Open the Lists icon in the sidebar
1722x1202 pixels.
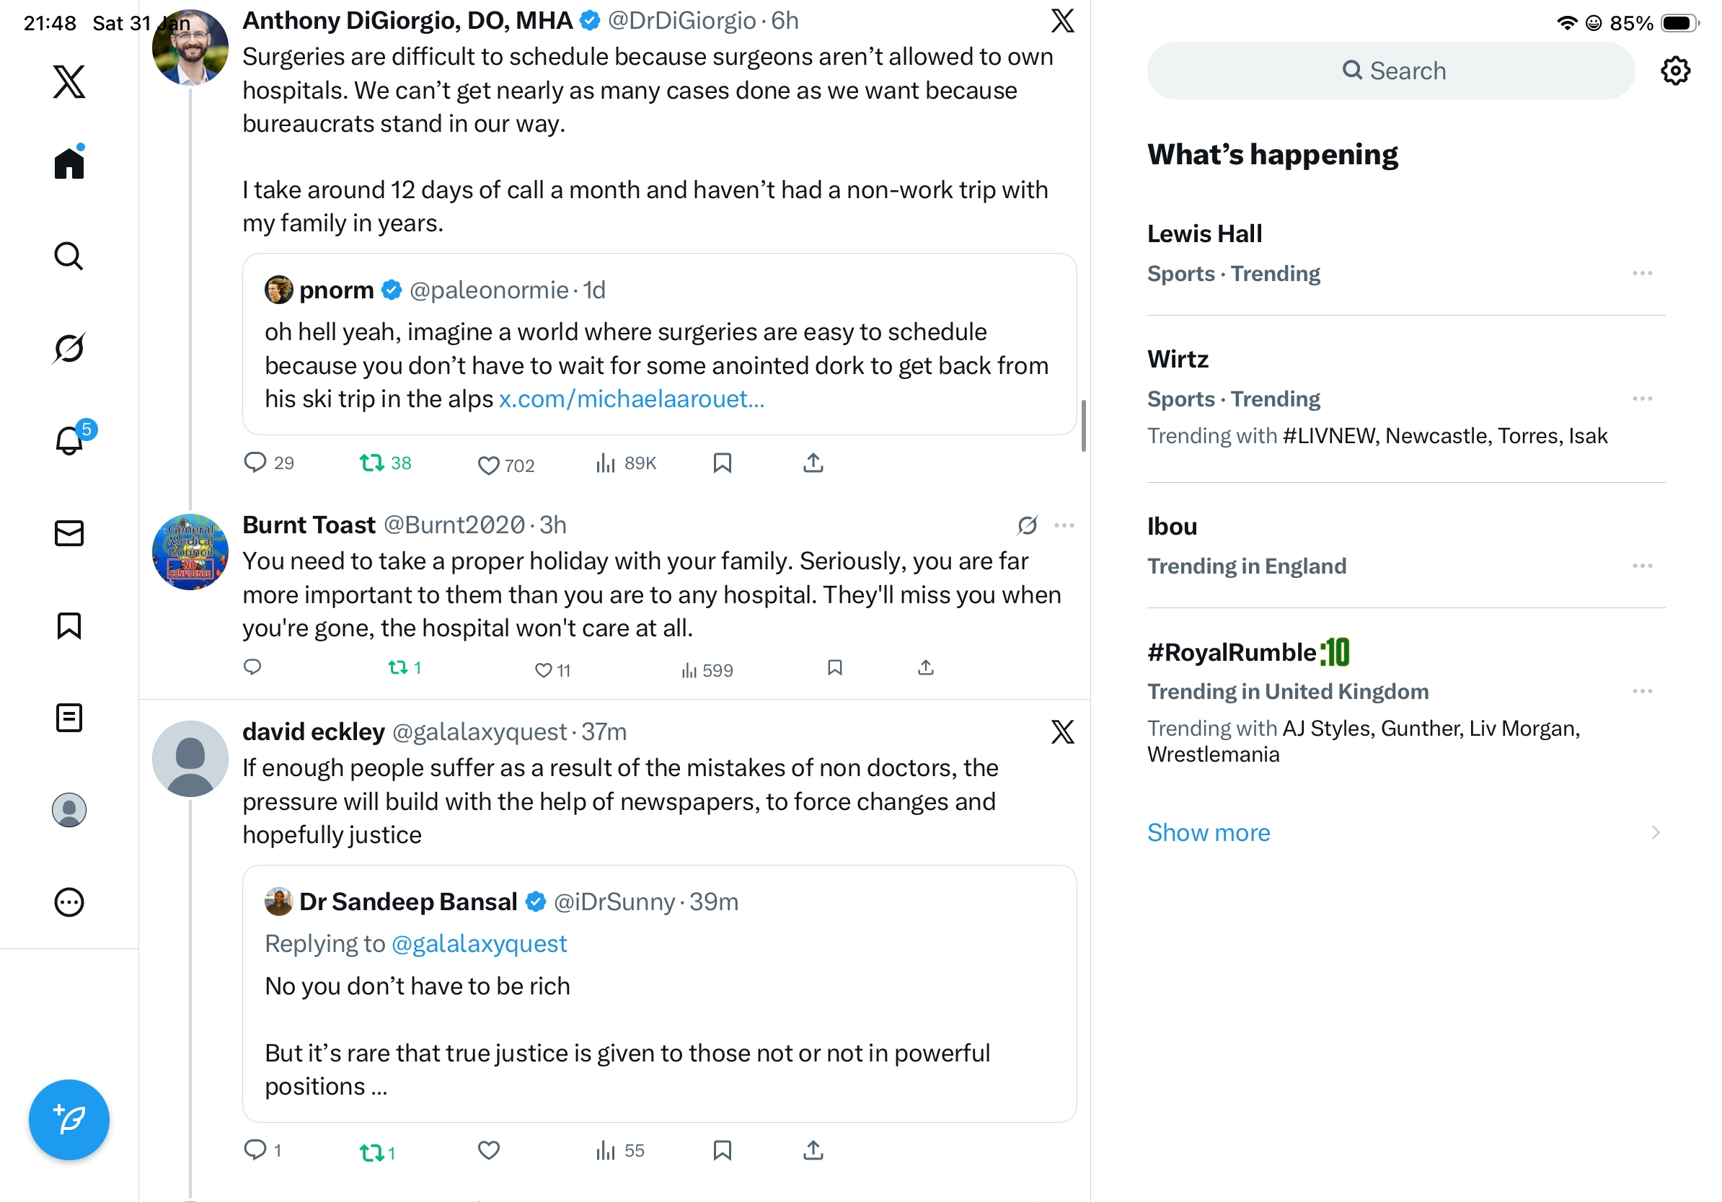pyautogui.click(x=69, y=718)
